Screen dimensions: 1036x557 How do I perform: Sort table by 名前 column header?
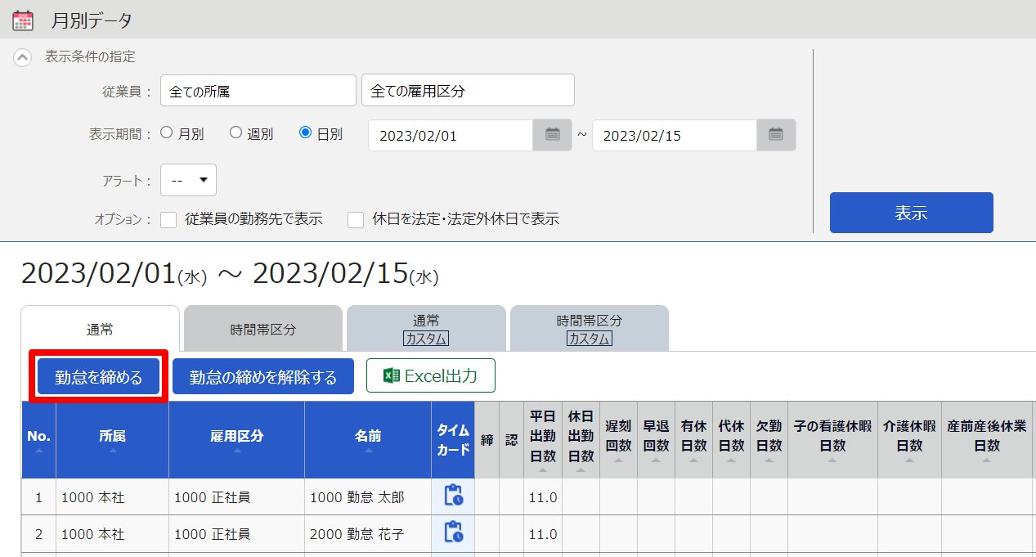[368, 440]
